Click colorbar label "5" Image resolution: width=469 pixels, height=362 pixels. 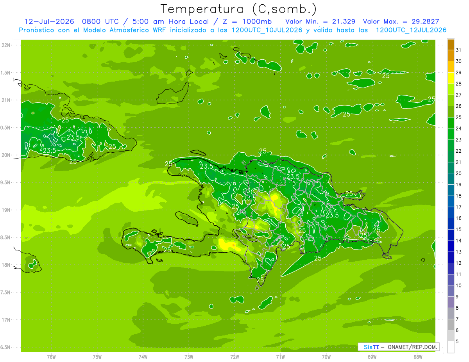457,341
